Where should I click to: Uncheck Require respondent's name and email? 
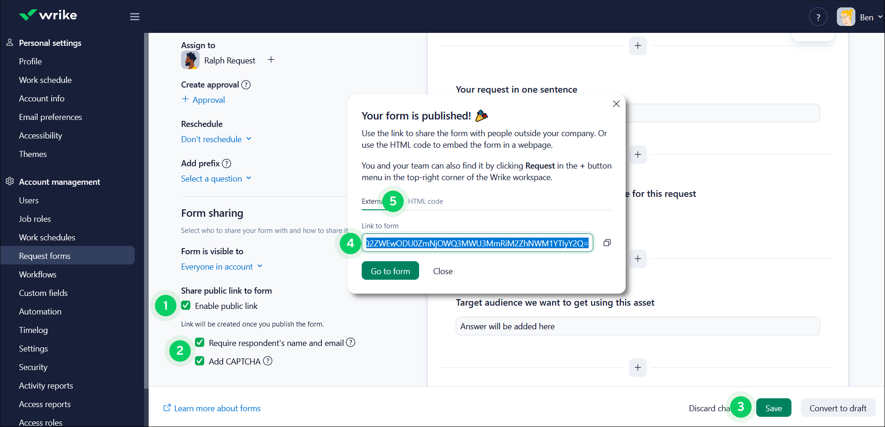click(x=200, y=342)
